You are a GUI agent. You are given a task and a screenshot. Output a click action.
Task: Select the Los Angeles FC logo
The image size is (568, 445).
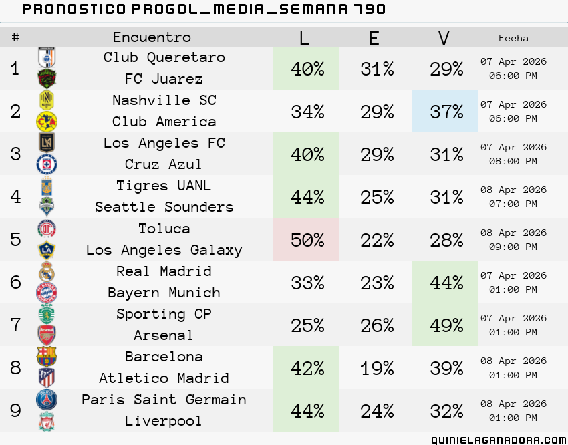pos(47,143)
